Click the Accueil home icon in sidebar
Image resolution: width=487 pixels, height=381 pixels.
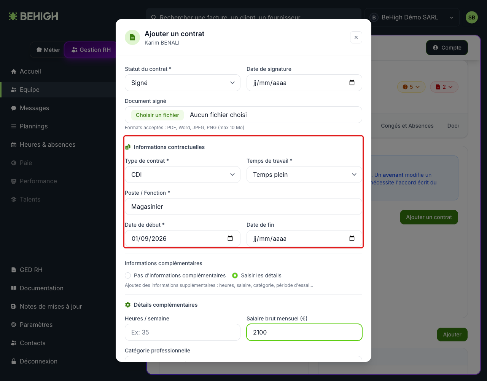pos(14,72)
